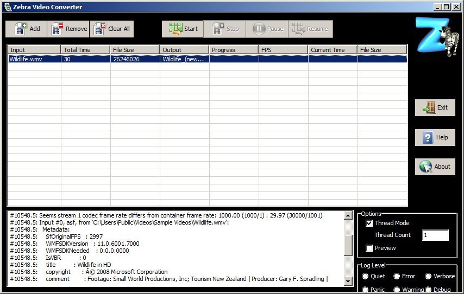Viewport: 464px width, 294px height.
Task: Toggle the Thread Mode checkbox
Action: 369,223
